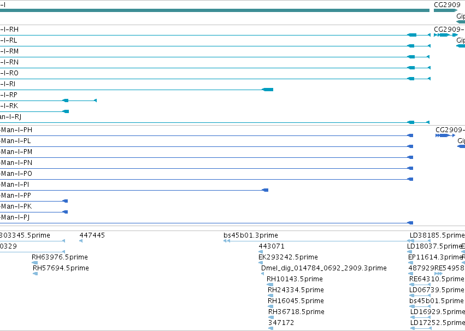
Task: Click the 487929 feature label
Action: [421, 268]
